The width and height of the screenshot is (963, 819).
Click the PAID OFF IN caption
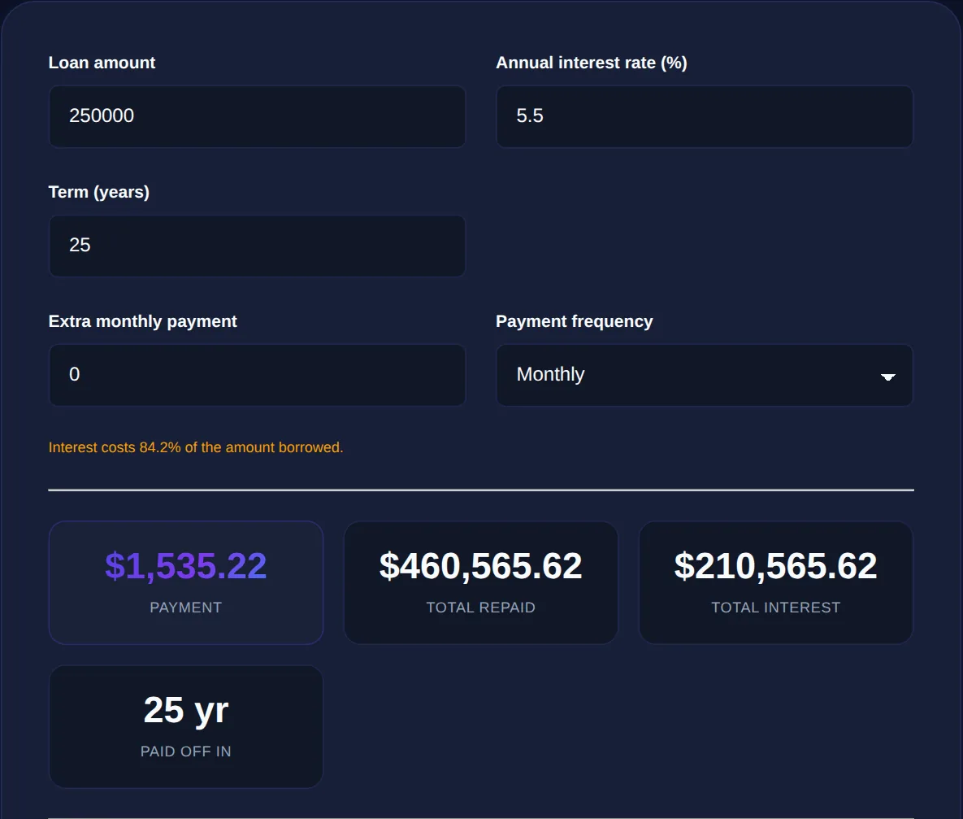(x=185, y=751)
